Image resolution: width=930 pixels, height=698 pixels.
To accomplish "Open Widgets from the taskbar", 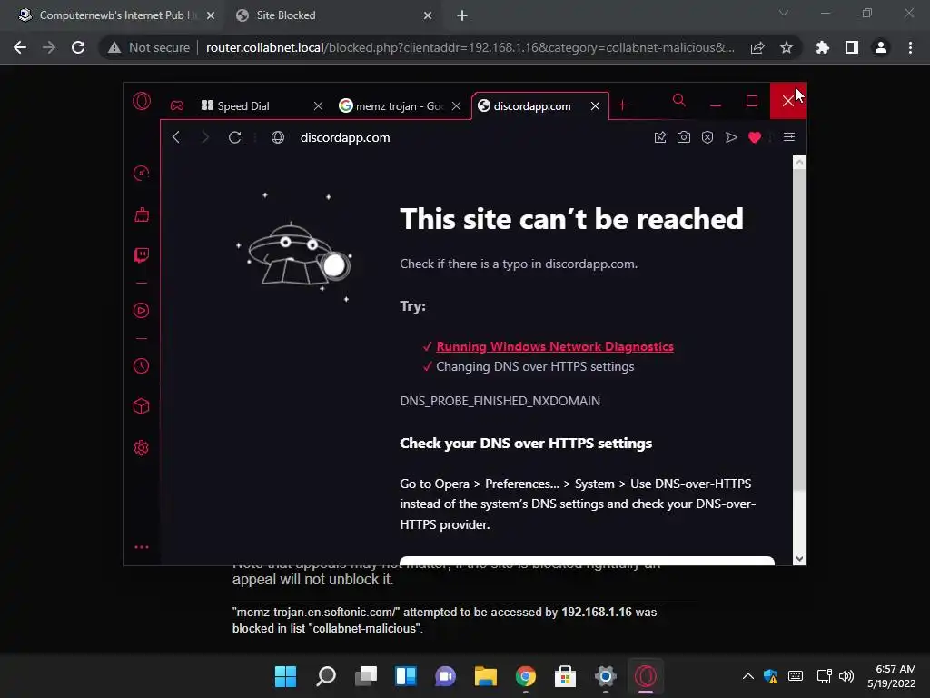I will pyautogui.click(x=406, y=676).
